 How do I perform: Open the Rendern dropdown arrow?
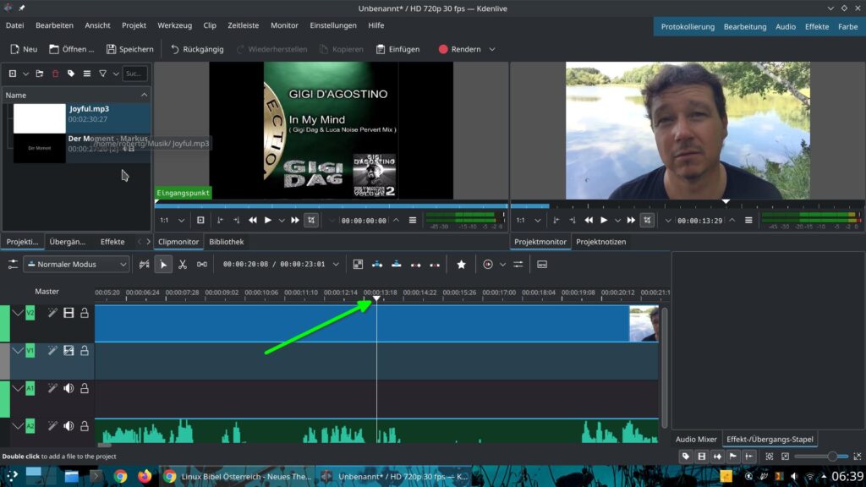(x=492, y=49)
